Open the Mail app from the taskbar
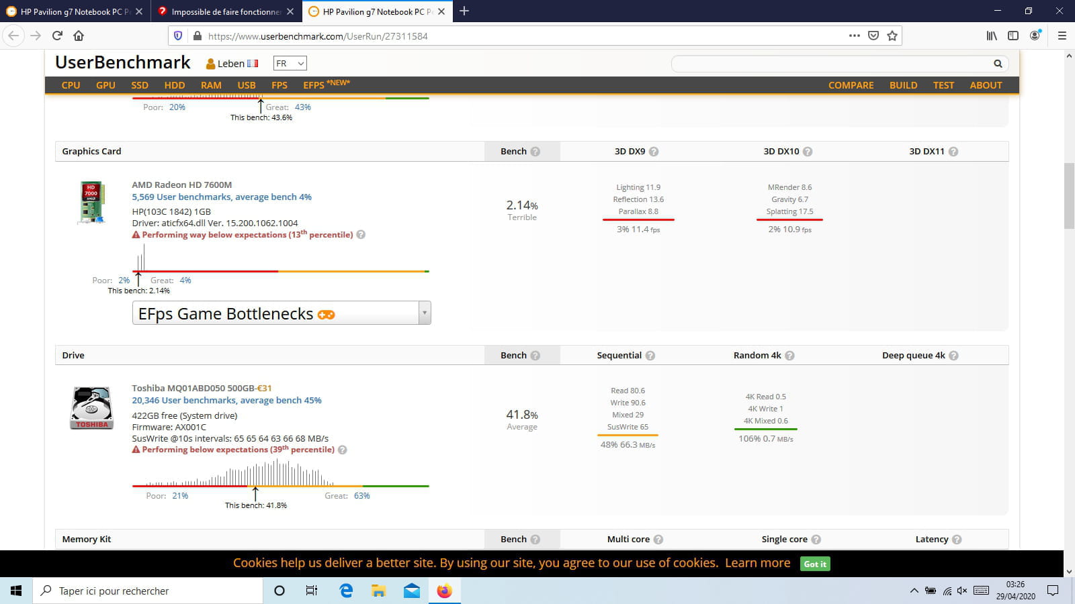 point(412,591)
